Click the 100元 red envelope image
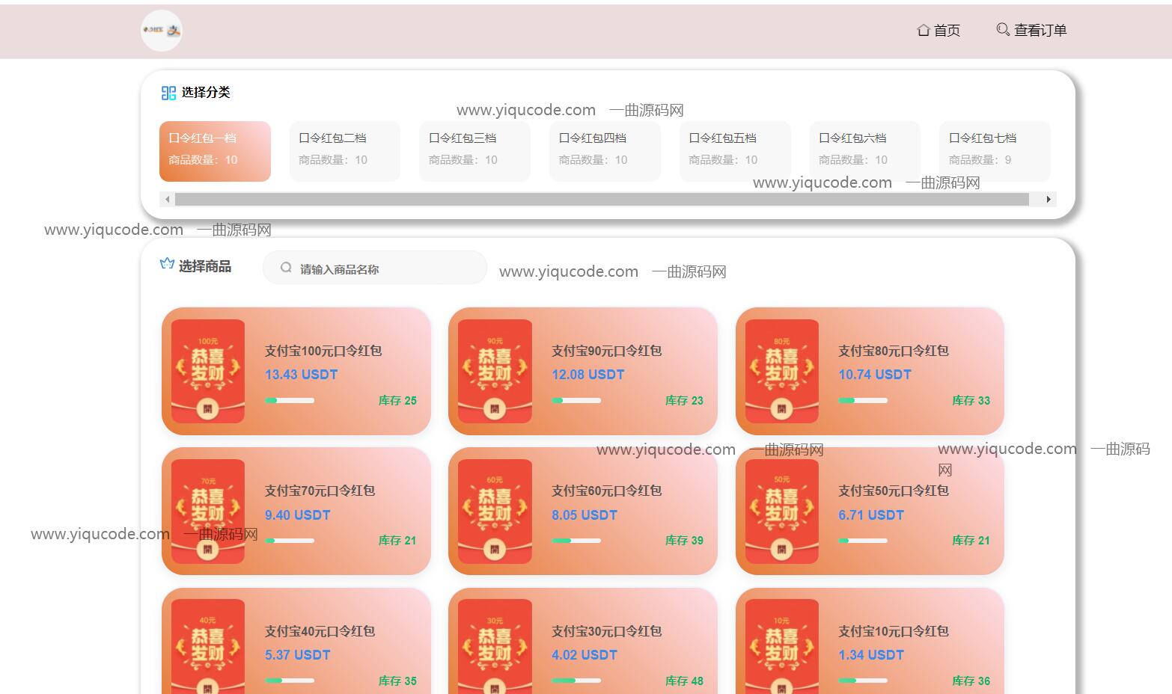Viewport: 1172px width, 694px height. pyautogui.click(x=208, y=371)
